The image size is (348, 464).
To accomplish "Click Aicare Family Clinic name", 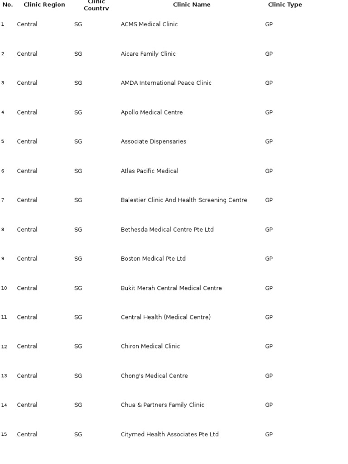I will pyautogui.click(x=148, y=54).
